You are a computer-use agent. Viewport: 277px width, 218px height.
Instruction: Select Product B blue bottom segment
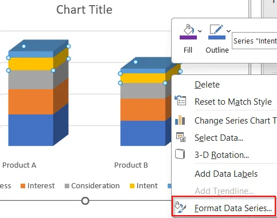click(x=143, y=133)
